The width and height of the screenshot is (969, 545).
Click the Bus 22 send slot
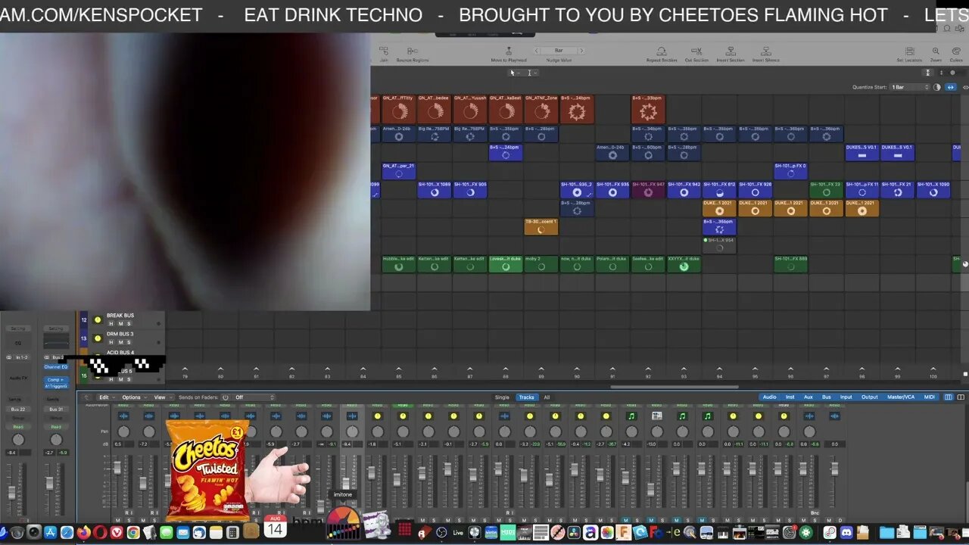(18, 410)
